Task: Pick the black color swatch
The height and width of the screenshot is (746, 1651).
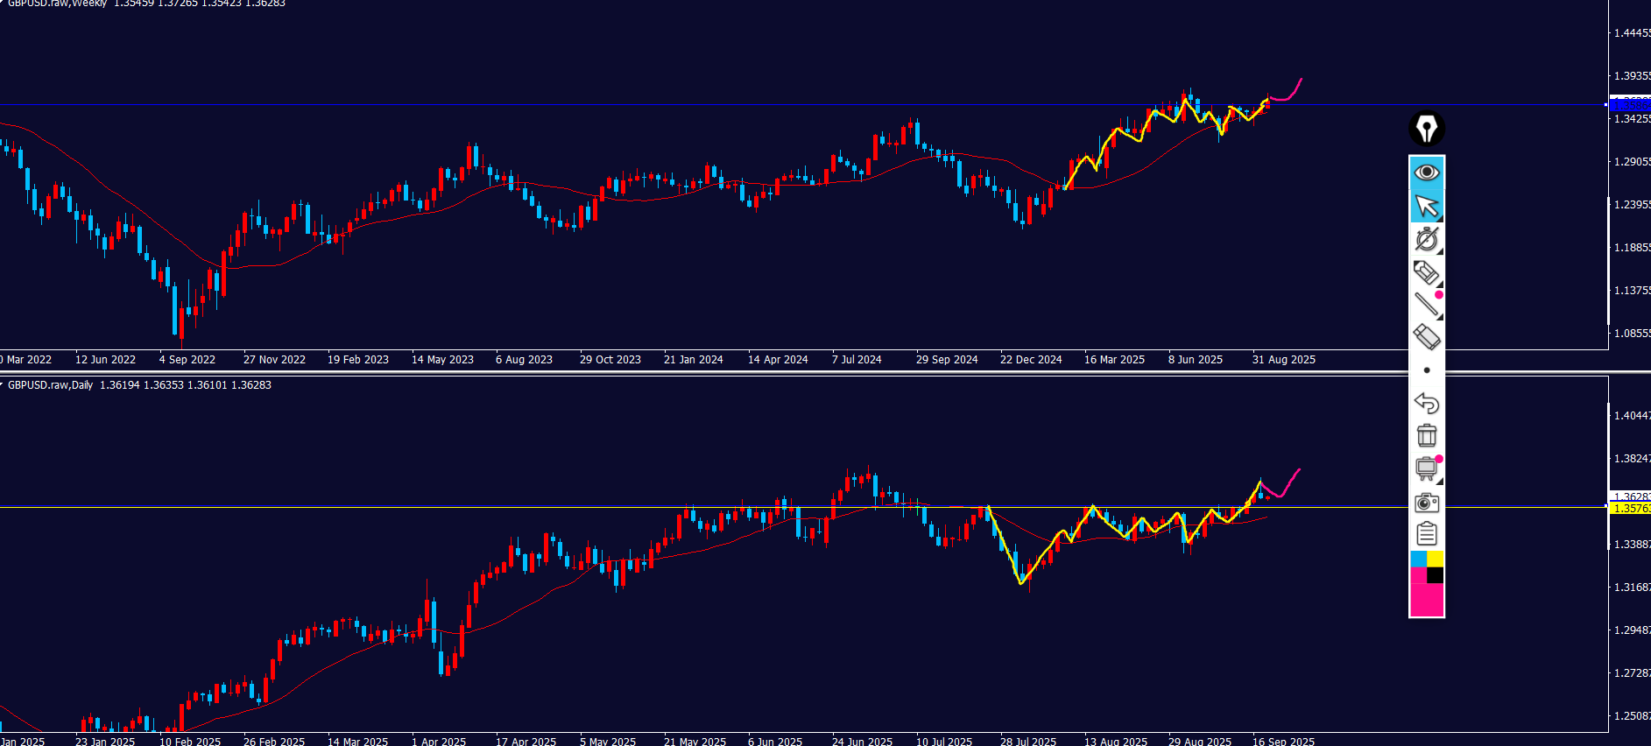Action: click(1435, 575)
